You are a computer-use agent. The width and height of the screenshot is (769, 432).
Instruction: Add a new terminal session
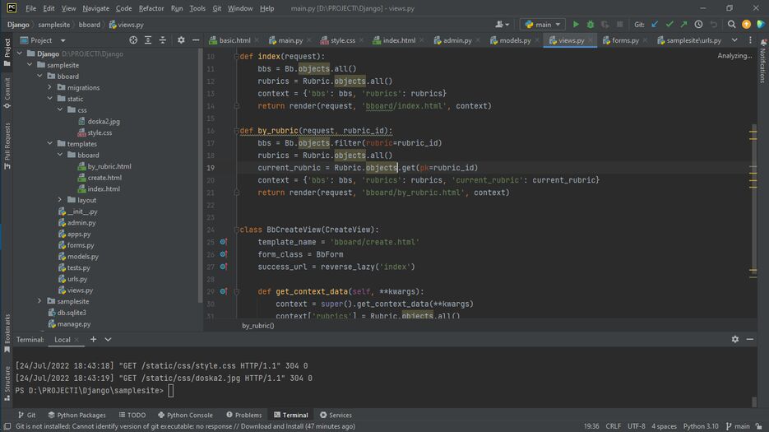pos(93,339)
